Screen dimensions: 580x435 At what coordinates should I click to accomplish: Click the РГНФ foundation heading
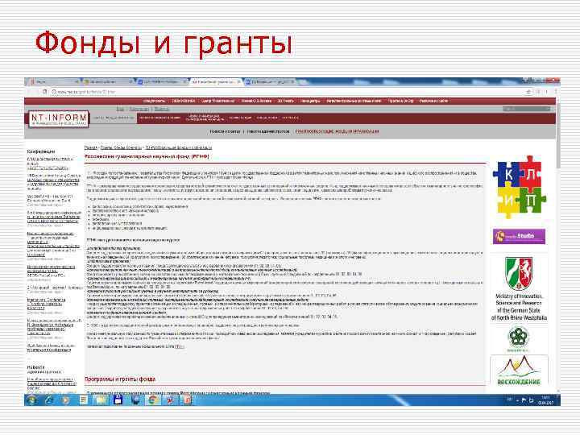point(147,157)
